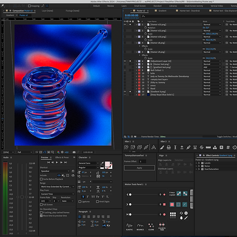Click the Elastic tool in Motion Tools
Viewport: 237px width, 237px height.
point(129,227)
